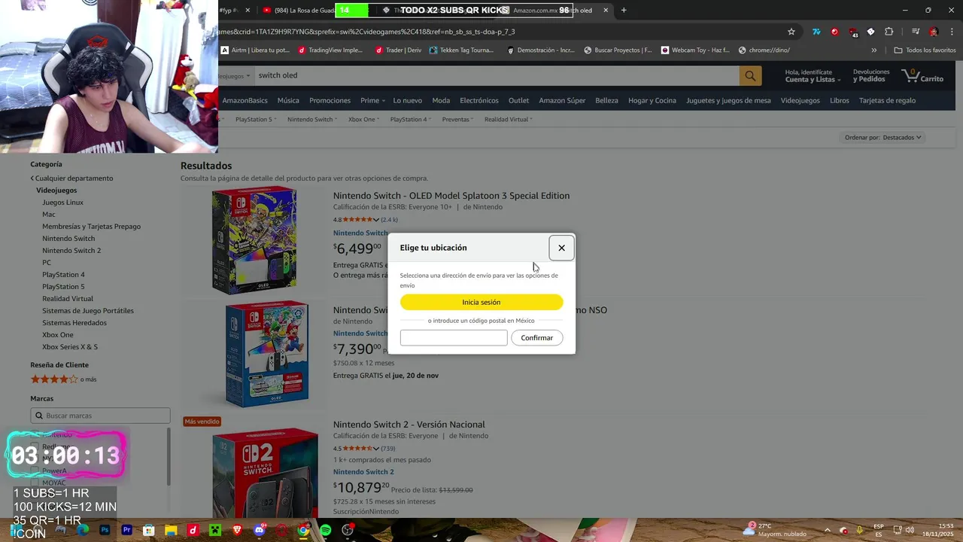Filter by four stars o más reviews
Image resolution: width=963 pixels, height=542 pixels.
click(x=63, y=379)
